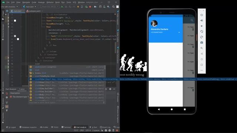This screenshot has height=133, width=237.
Task: Click the gear icon in Dart Analysis sidebar
Action: (x=7, y=98)
